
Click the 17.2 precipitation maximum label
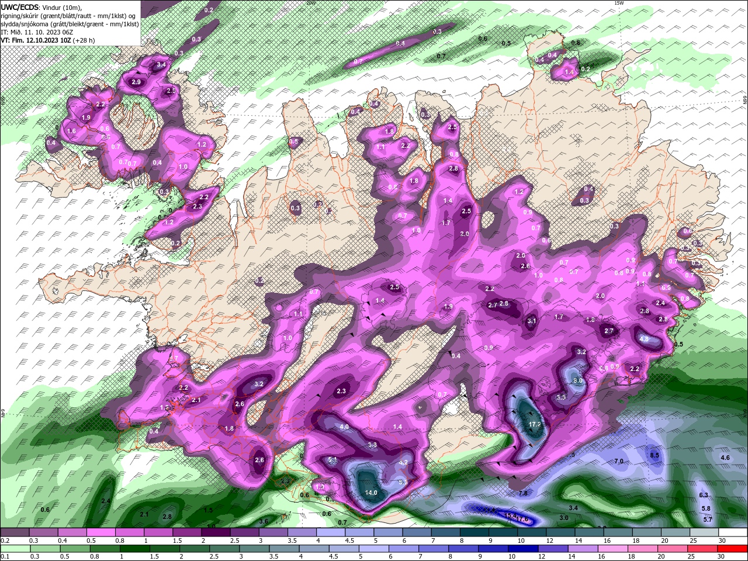[x=535, y=424]
